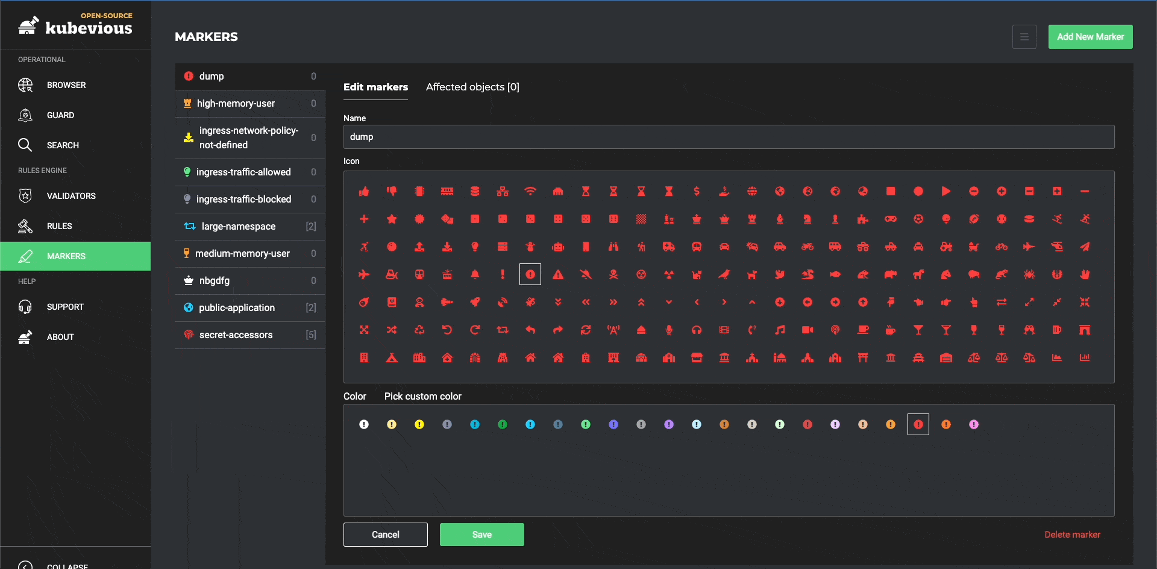This screenshot has width=1157, height=569.
Task: Save the marker changes
Action: [x=482, y=535]
